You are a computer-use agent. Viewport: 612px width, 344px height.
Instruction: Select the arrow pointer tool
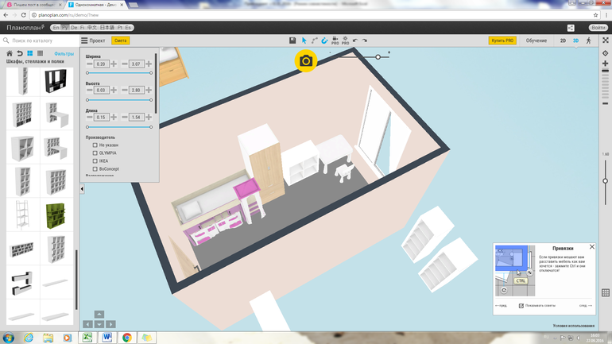(304, 41)
